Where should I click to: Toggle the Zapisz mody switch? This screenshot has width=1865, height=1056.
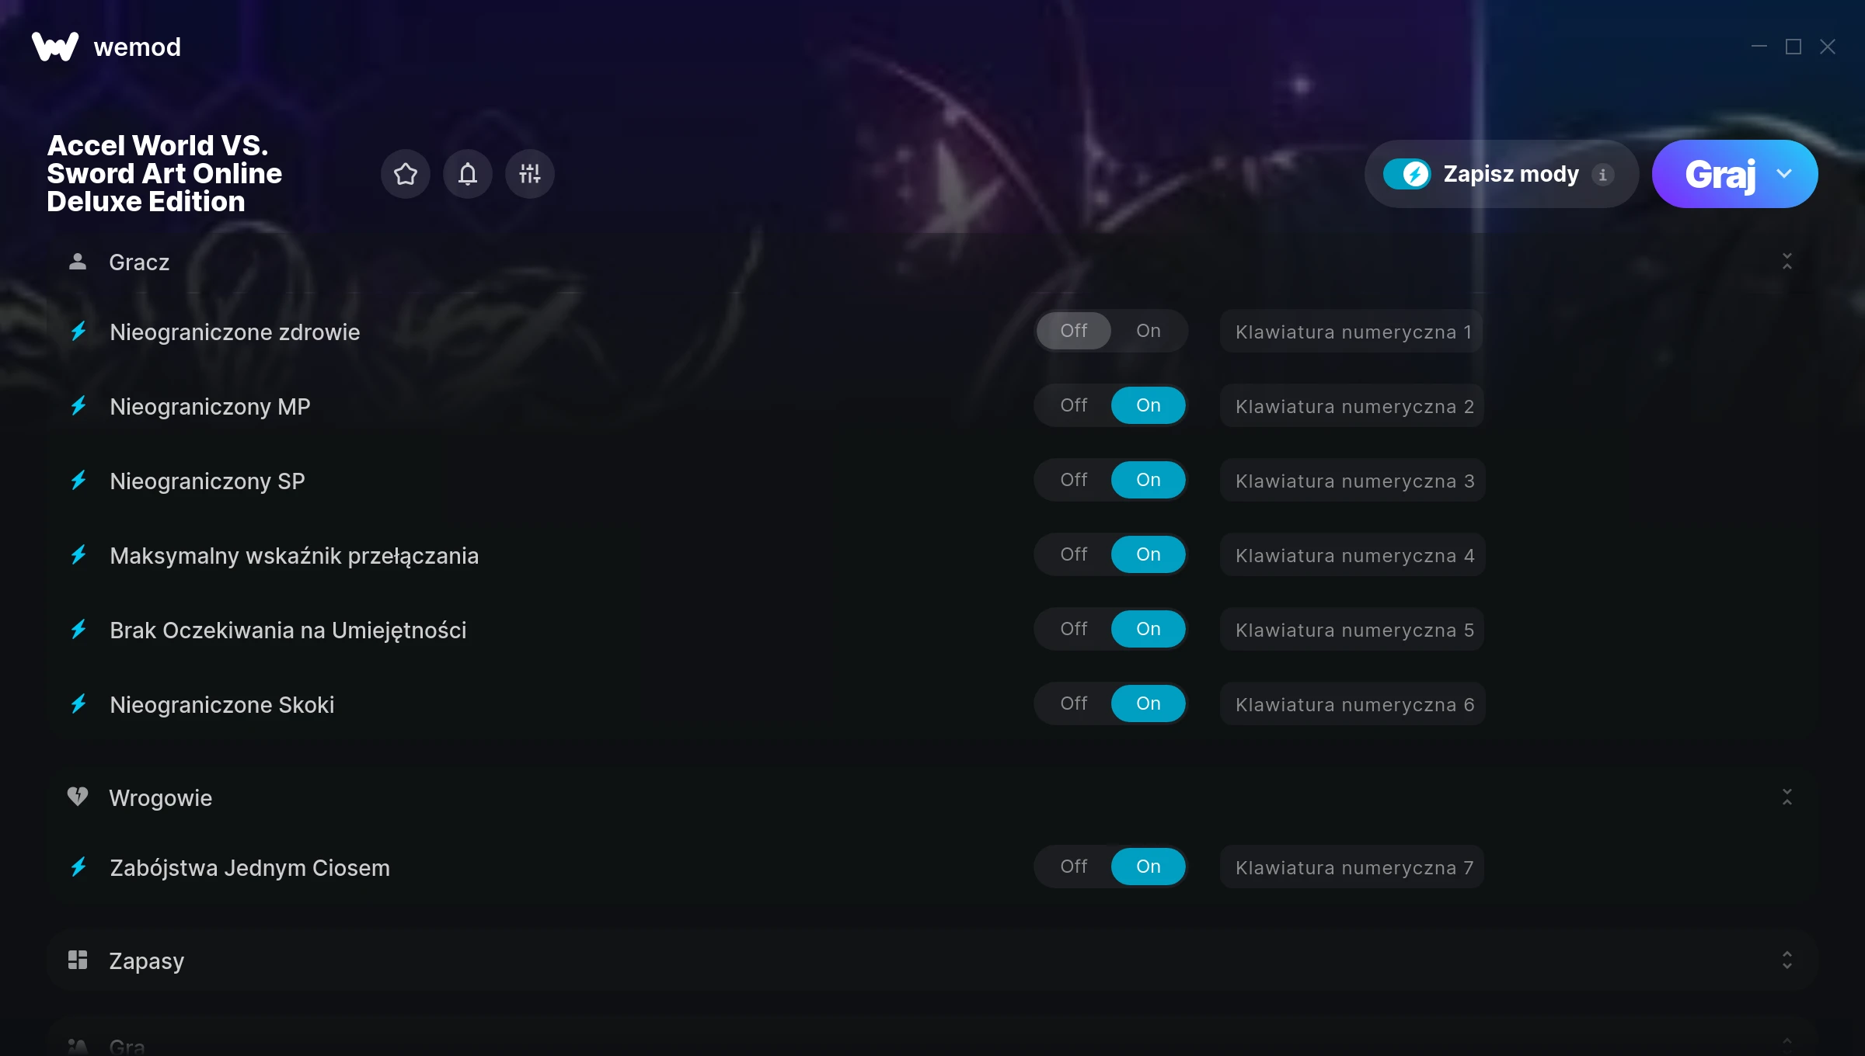[x=1407, y=174]
